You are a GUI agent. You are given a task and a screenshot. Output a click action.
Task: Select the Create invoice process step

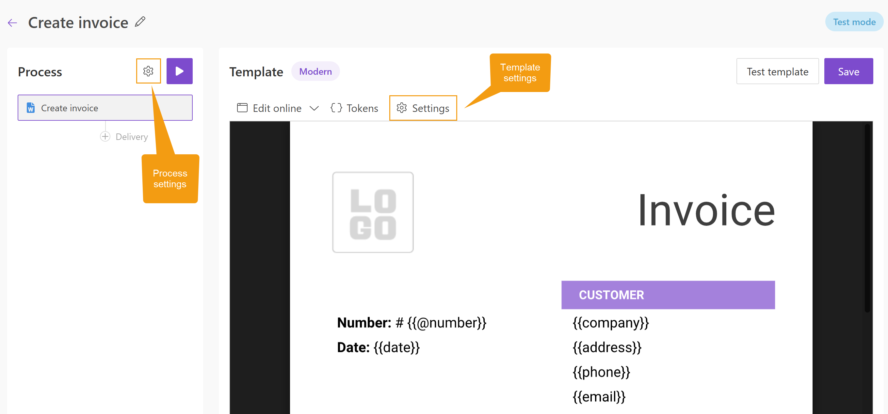(x=105, y=108)
